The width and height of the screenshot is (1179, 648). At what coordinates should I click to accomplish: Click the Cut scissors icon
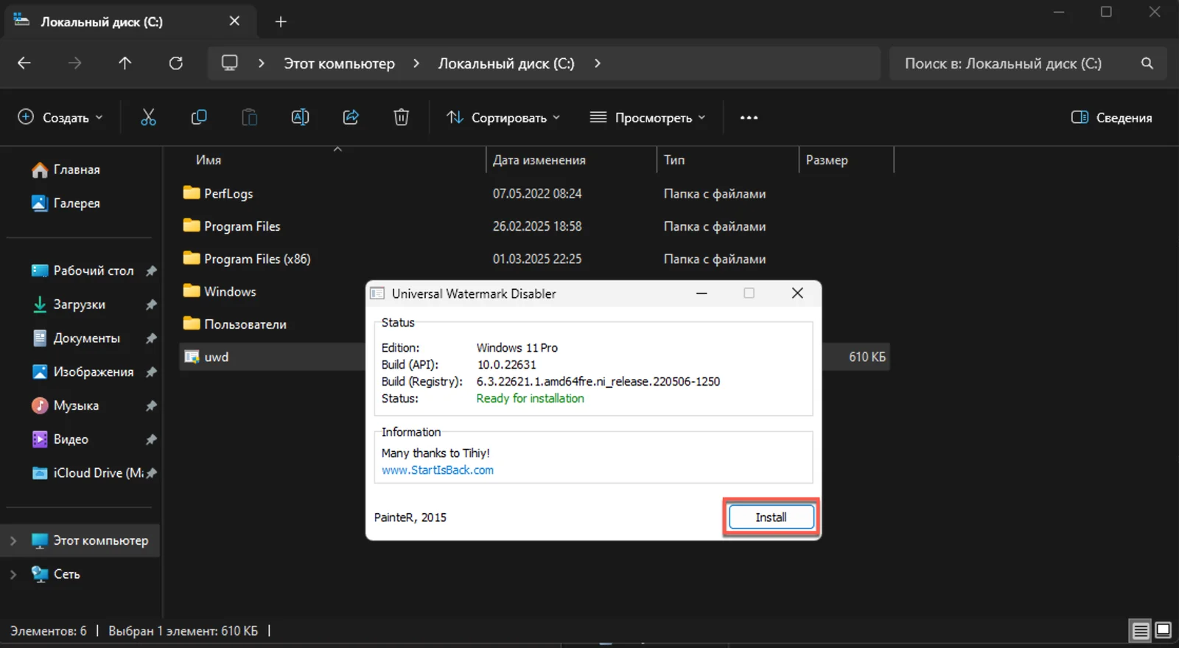click(148, 117)
